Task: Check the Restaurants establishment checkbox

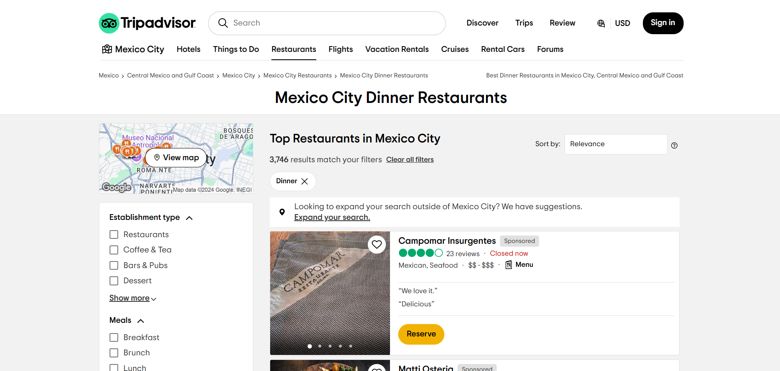Action: [114, 235]
